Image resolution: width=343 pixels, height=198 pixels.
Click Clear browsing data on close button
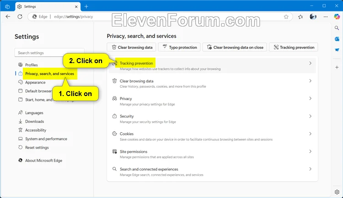click(x=235, y=47)
